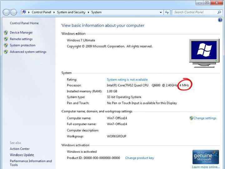This screenshot has width=225, height=169.
Task: Open Performance Information and Tools link
Action: 31,163
